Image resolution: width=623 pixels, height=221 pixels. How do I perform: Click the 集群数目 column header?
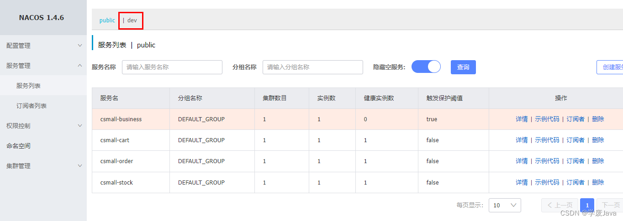point(275,98)
